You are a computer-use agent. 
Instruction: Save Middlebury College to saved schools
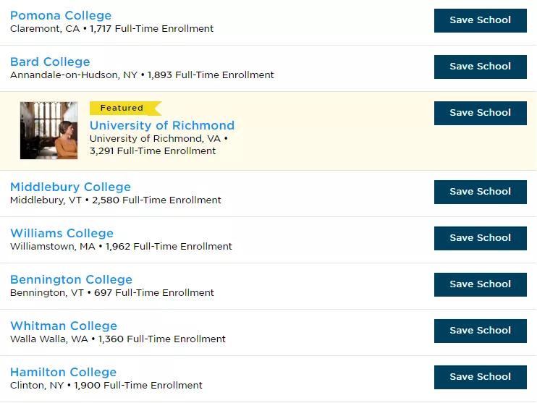tap(480, 192)
